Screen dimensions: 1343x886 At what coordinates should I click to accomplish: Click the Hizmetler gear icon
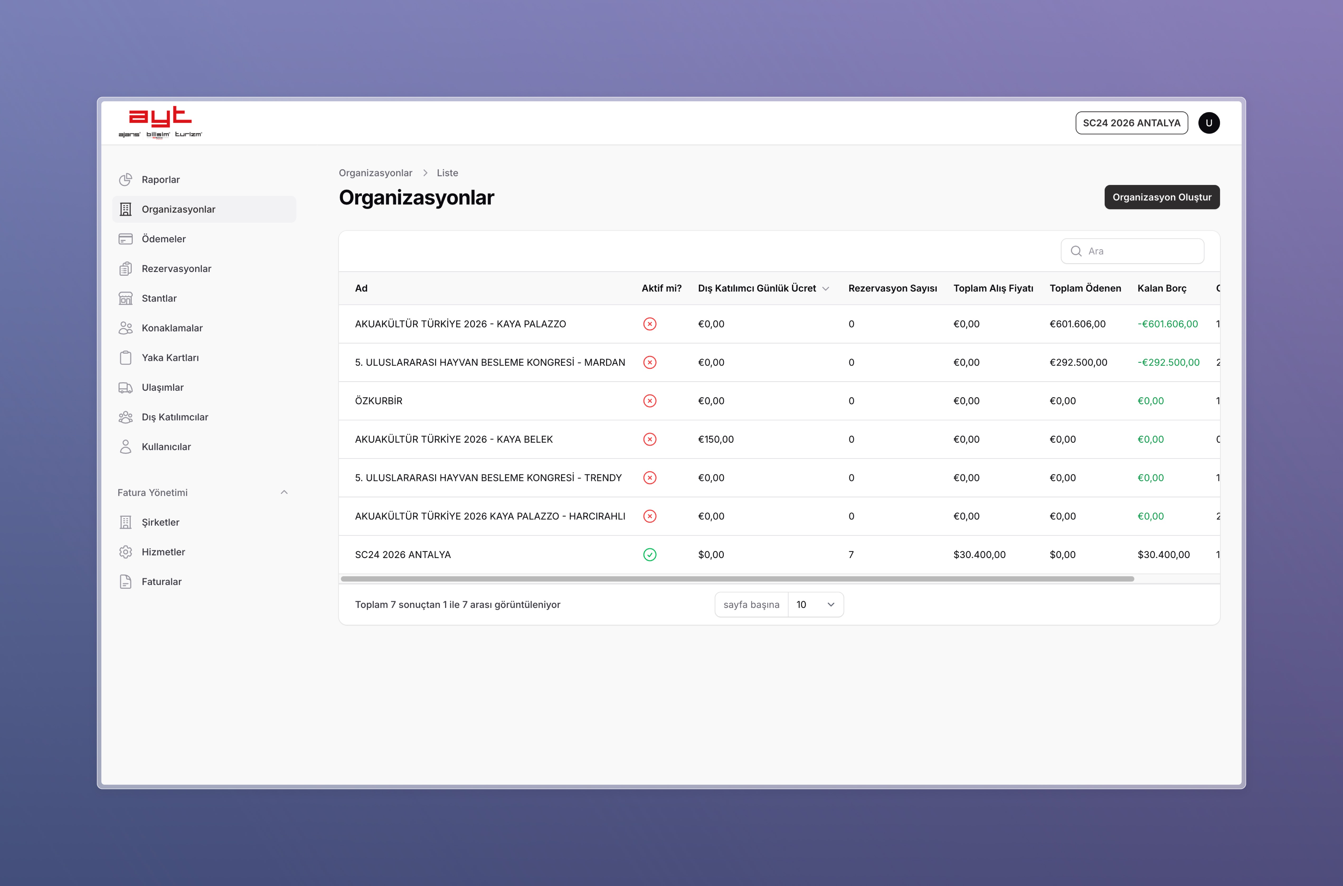[125, 552]
